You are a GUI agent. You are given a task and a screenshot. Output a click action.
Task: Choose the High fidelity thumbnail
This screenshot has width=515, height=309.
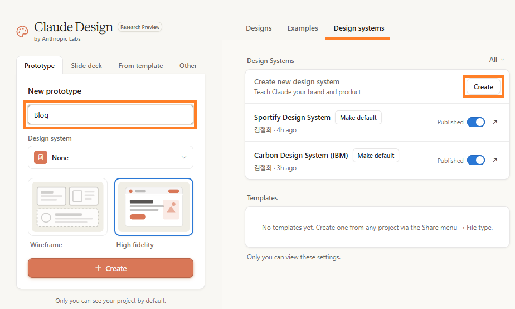point(154,207)
